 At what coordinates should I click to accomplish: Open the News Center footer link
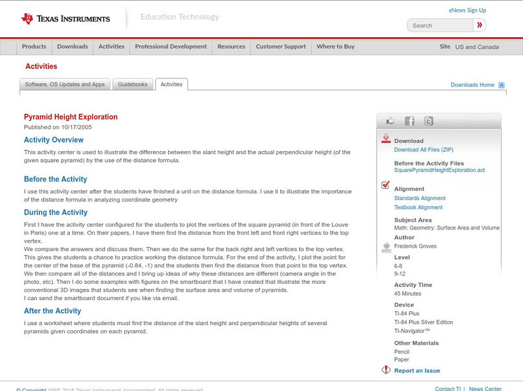[485, 388]
